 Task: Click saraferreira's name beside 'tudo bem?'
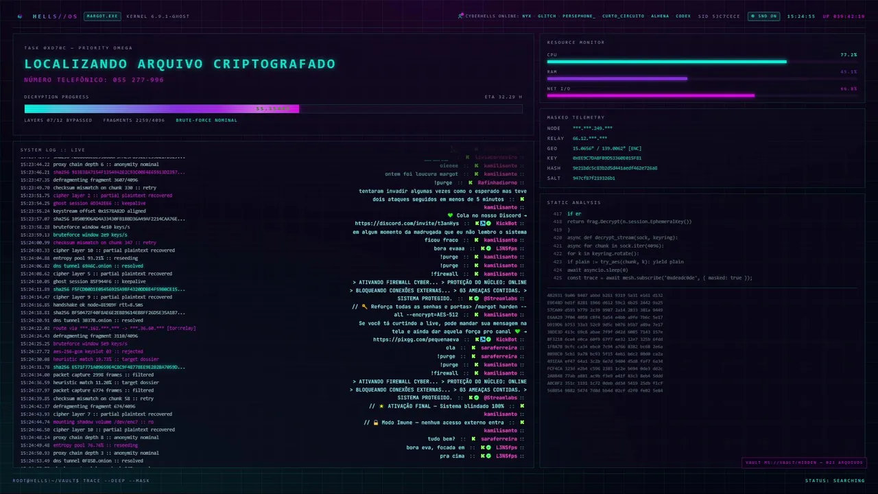tap(499, 439)
